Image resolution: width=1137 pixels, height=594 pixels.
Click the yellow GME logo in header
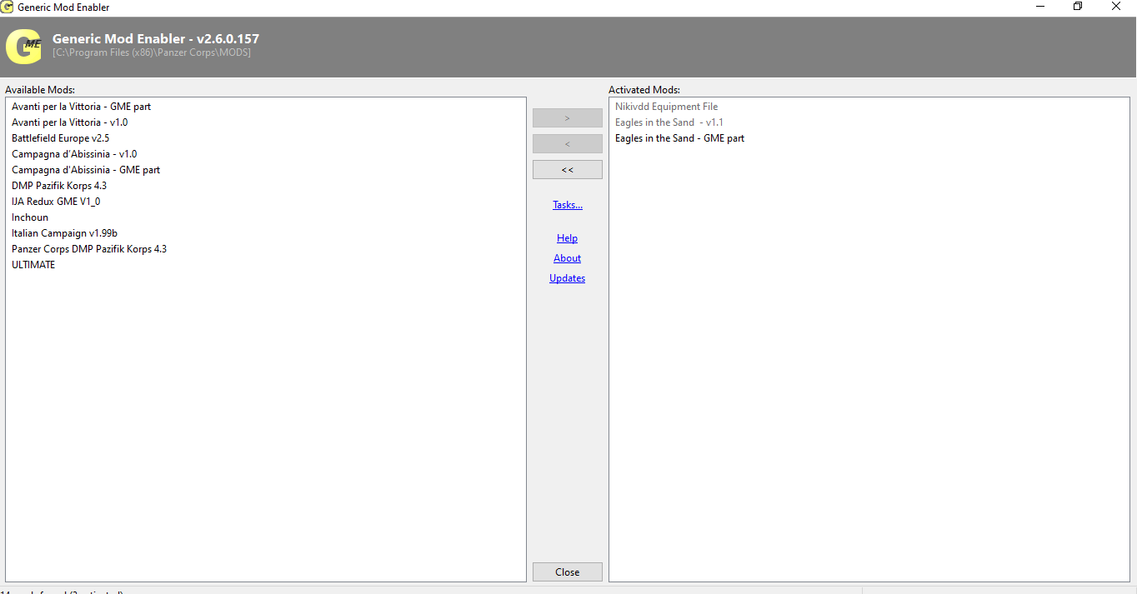coord(23,47)
